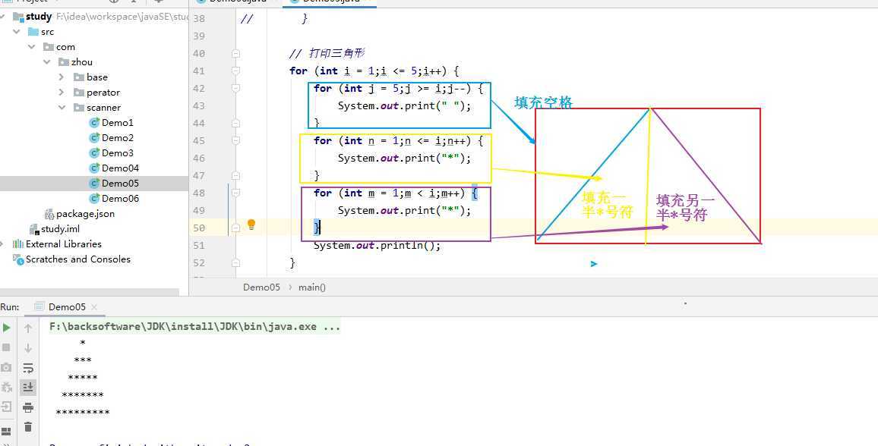Select the Demo3 class icon
878x446 pixels.
coord(94,152)
